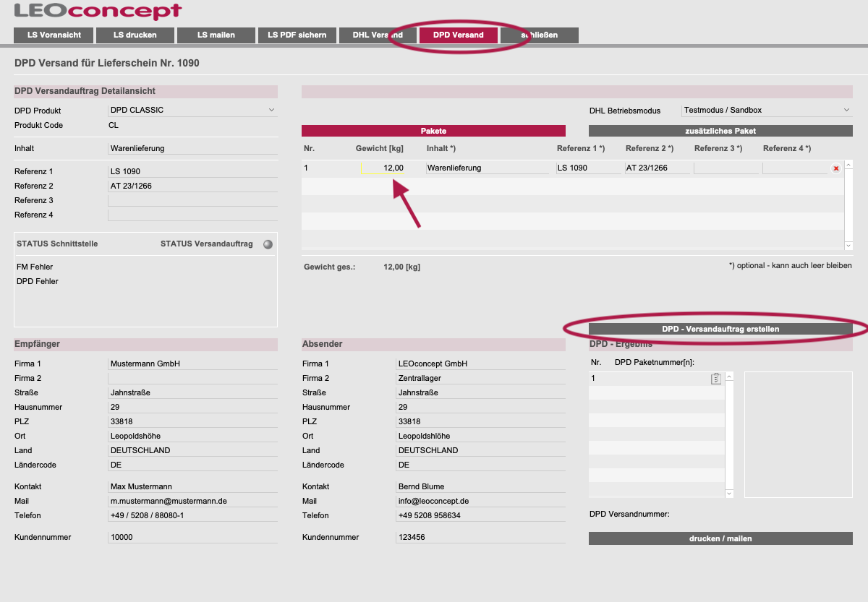This screenshot has height=602, width=868.
Task: Select LS mailen in the toolbar
Action: (216, 35)
